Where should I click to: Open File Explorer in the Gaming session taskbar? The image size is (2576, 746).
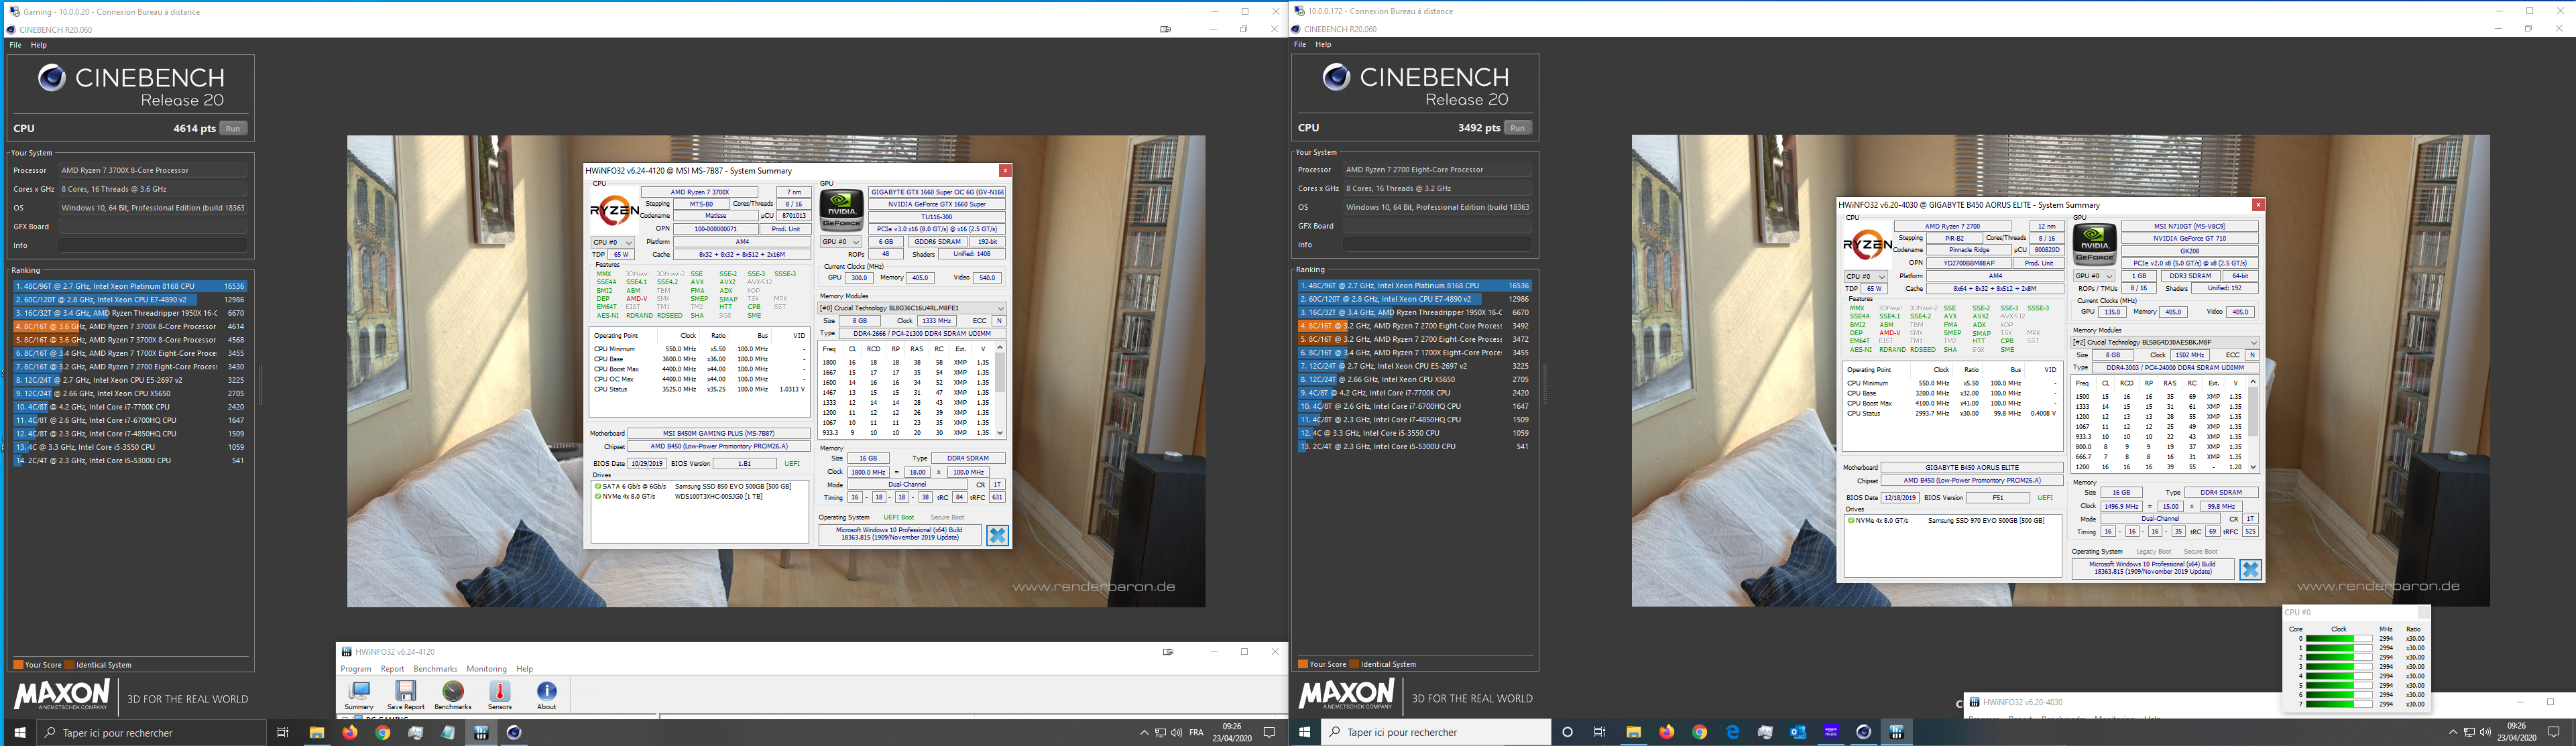(316, 733)
